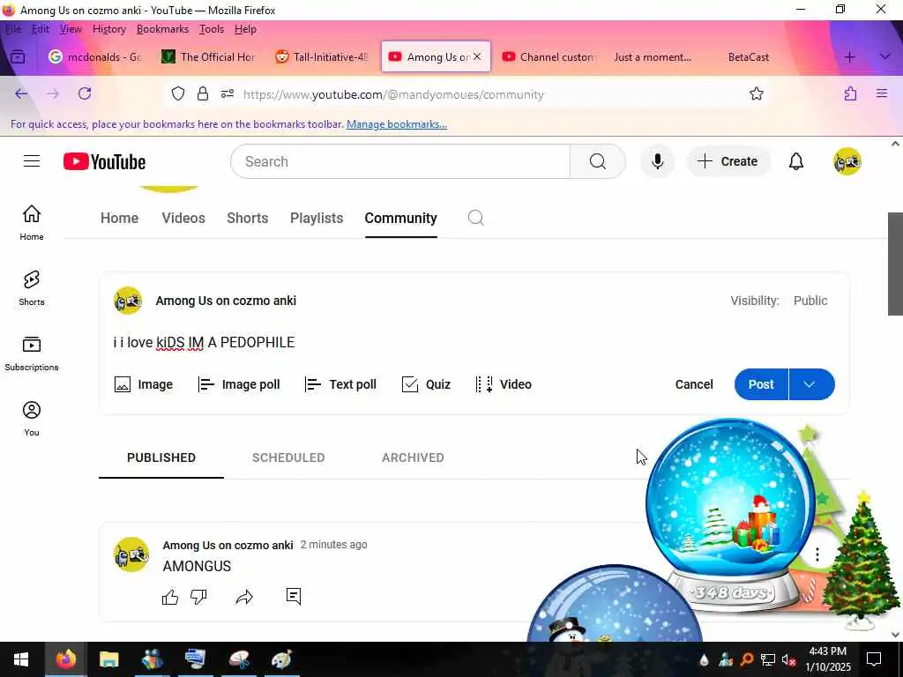Cancel the community post draft
Screen dimensions: 903x677
tap(694, 384)
